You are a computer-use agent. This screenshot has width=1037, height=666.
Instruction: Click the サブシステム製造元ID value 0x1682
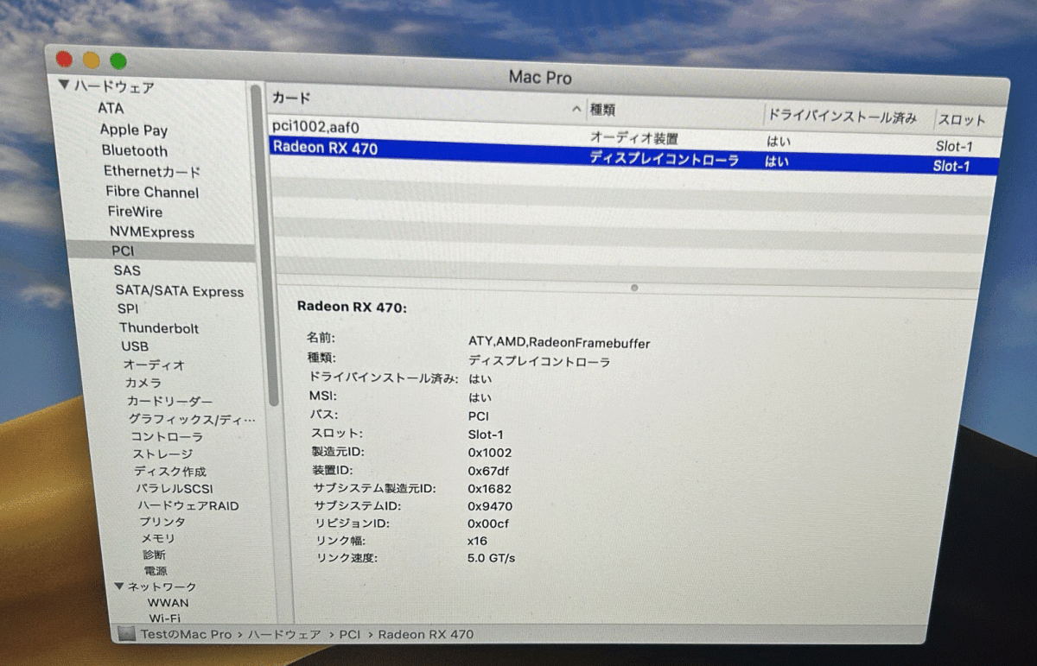pyautogui.click(x=489, y=489)
